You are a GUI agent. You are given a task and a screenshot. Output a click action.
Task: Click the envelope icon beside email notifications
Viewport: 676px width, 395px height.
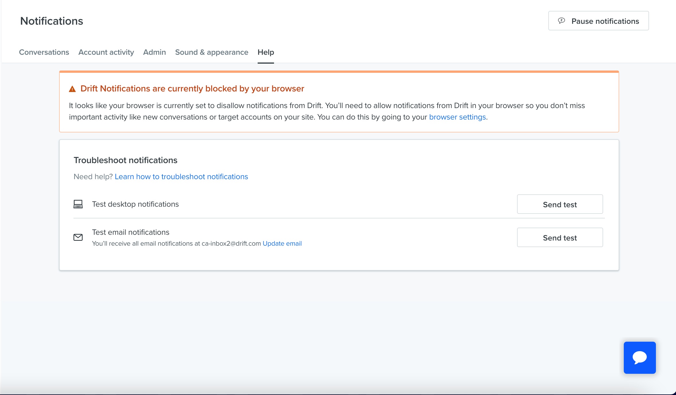click(78, 237)
